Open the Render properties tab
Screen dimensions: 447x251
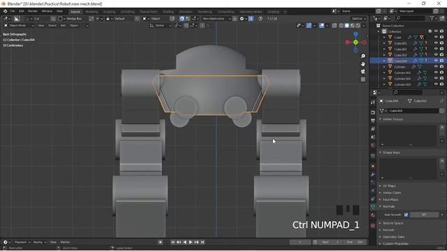[373, 112]
